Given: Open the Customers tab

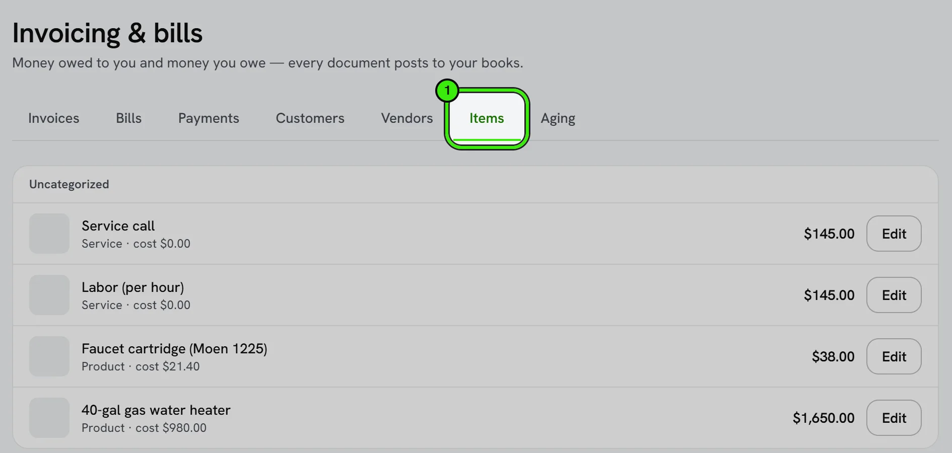Looking at the screenshot, I should point(310,118).
